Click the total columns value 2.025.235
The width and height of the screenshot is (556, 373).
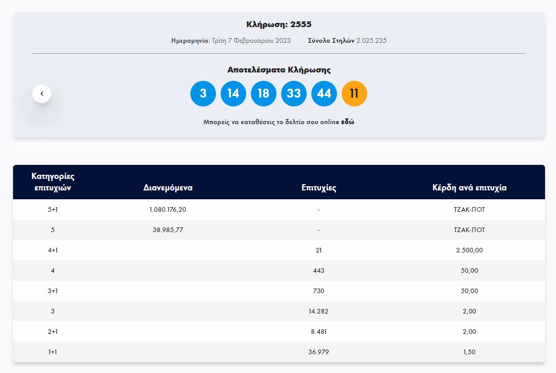coord(371,41)
